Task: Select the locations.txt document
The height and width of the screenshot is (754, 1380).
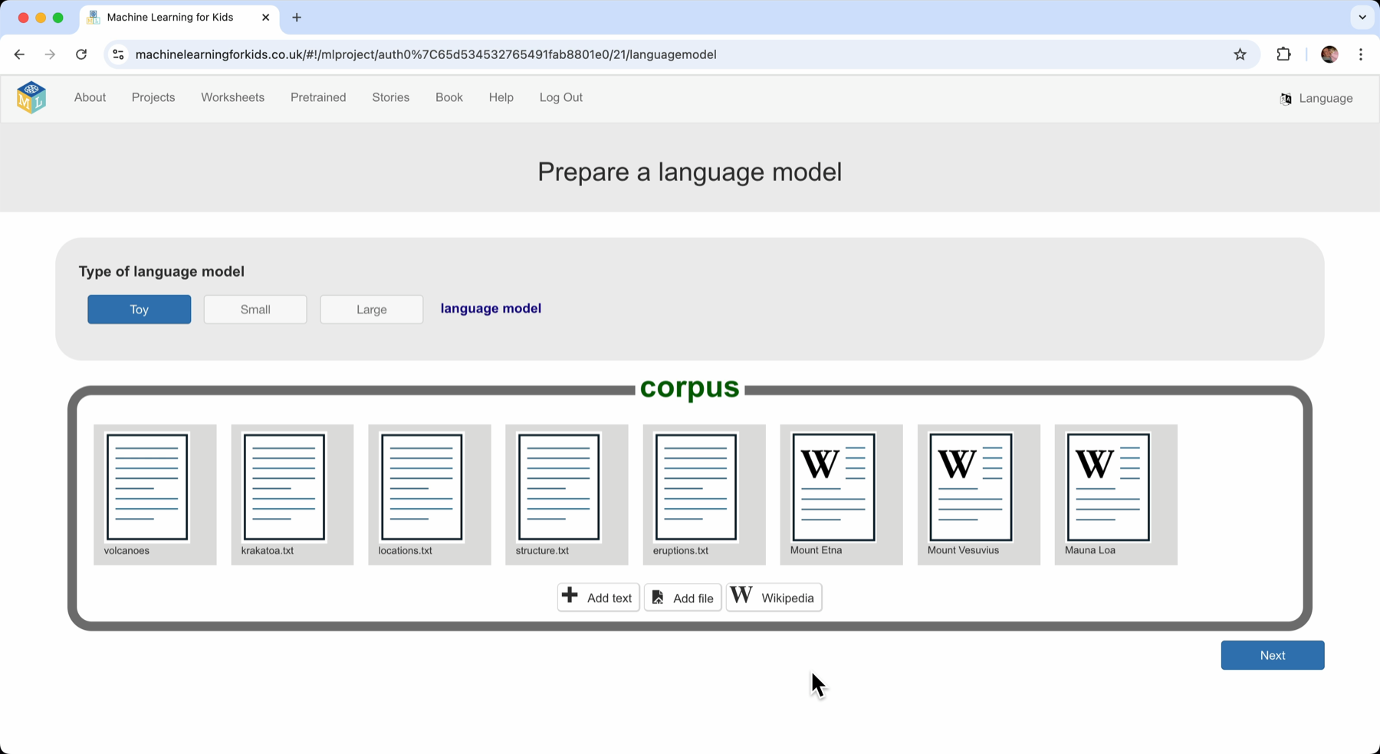Action: pos(422,487)
